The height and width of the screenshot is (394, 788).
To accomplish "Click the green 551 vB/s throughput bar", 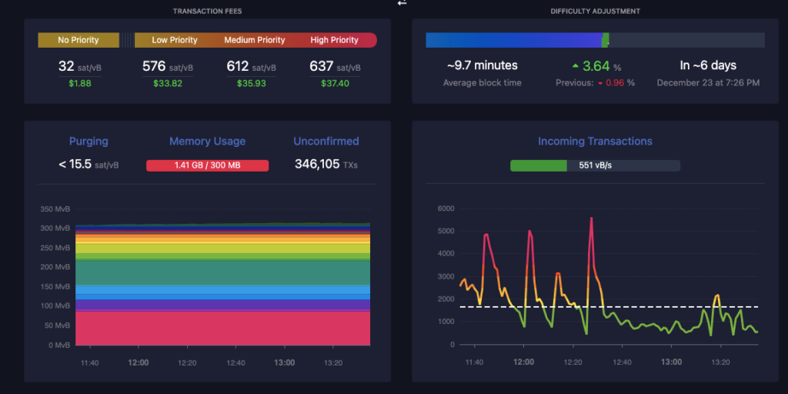I will point(539,165).
